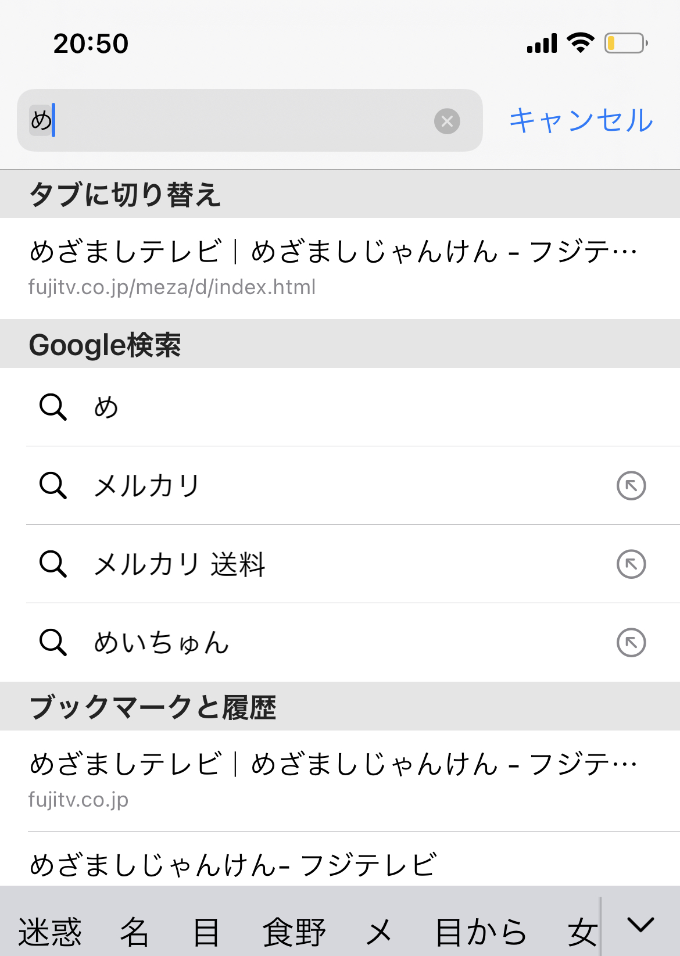Tap the キャンセル button

tap(581, 121)
